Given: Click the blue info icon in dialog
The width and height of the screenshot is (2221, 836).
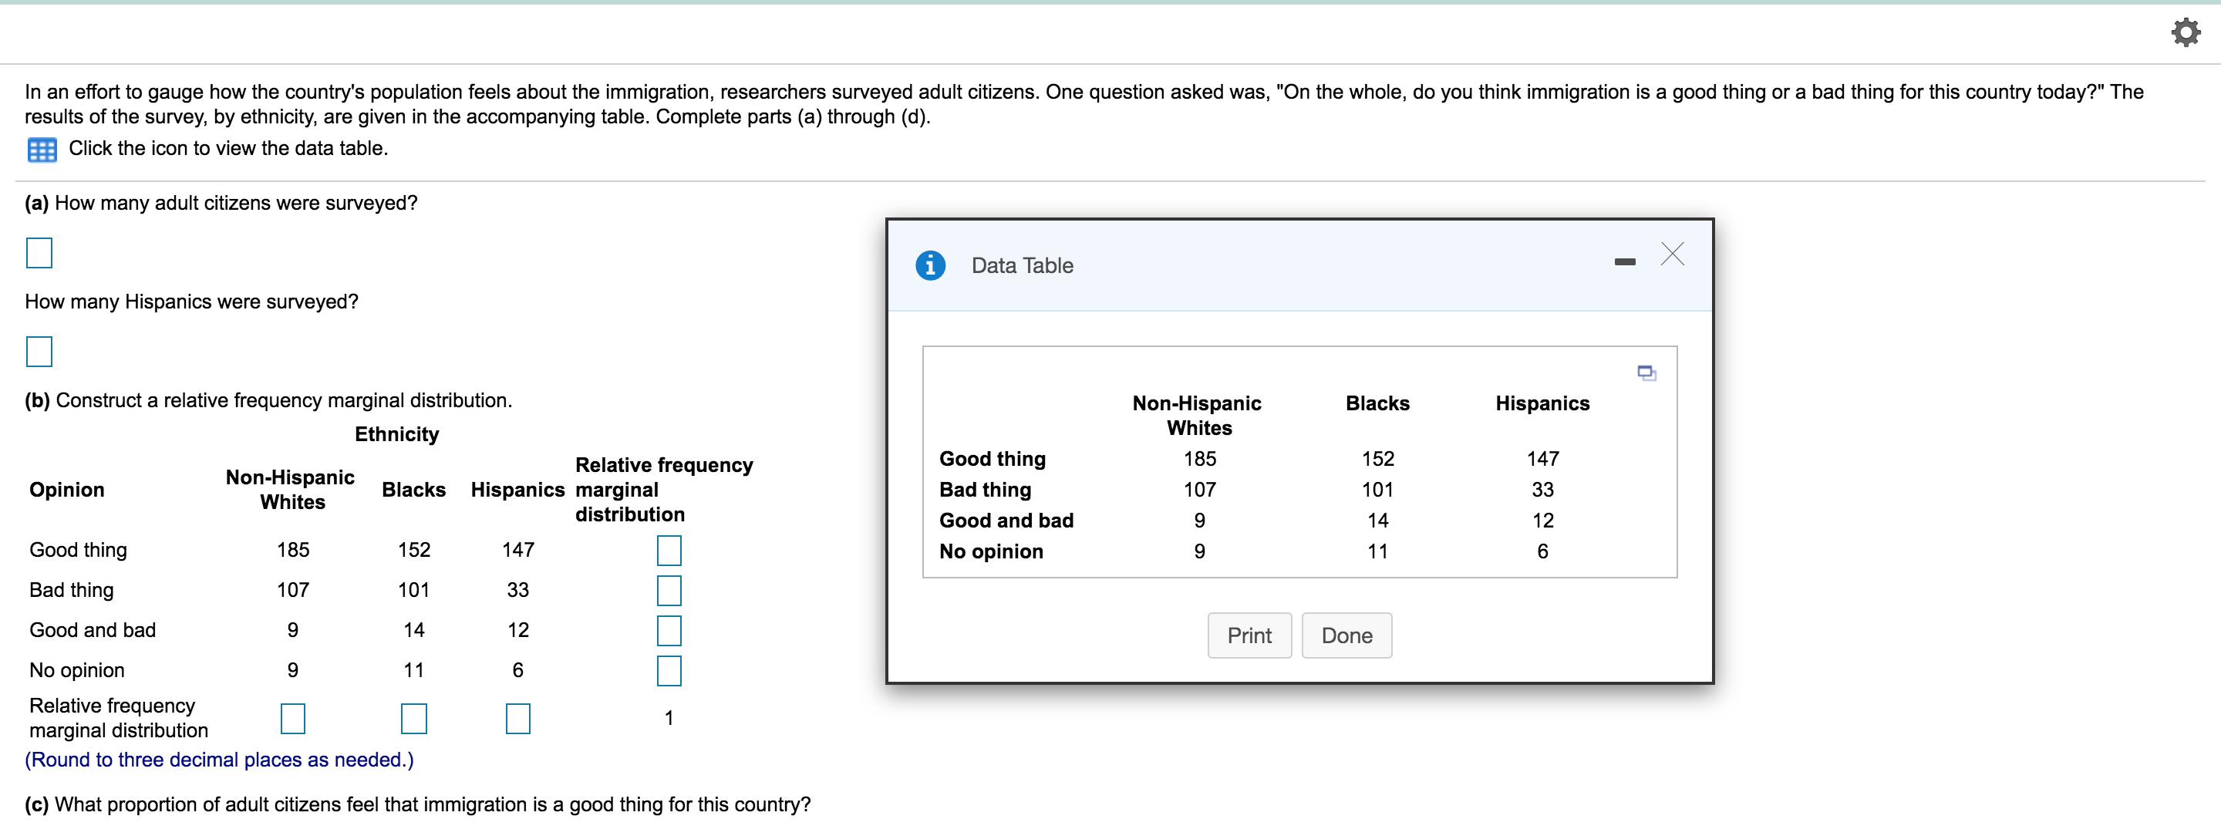Looking at the screenshot, I should pos(929,265).
